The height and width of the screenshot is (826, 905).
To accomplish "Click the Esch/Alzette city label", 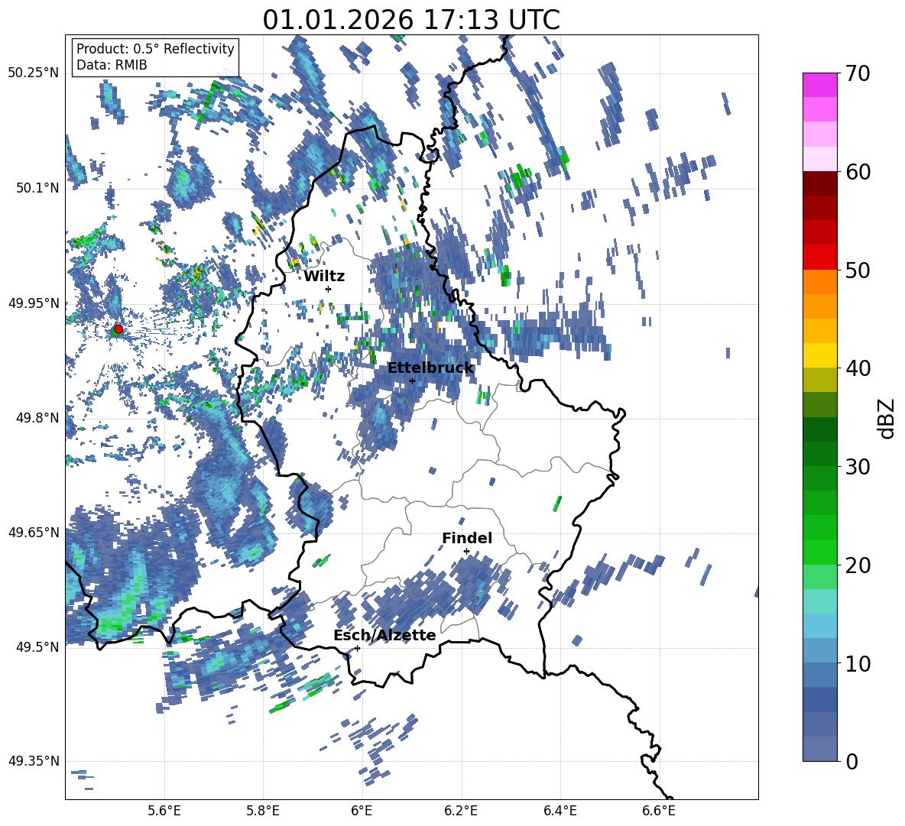I will [x=384, y=635].
